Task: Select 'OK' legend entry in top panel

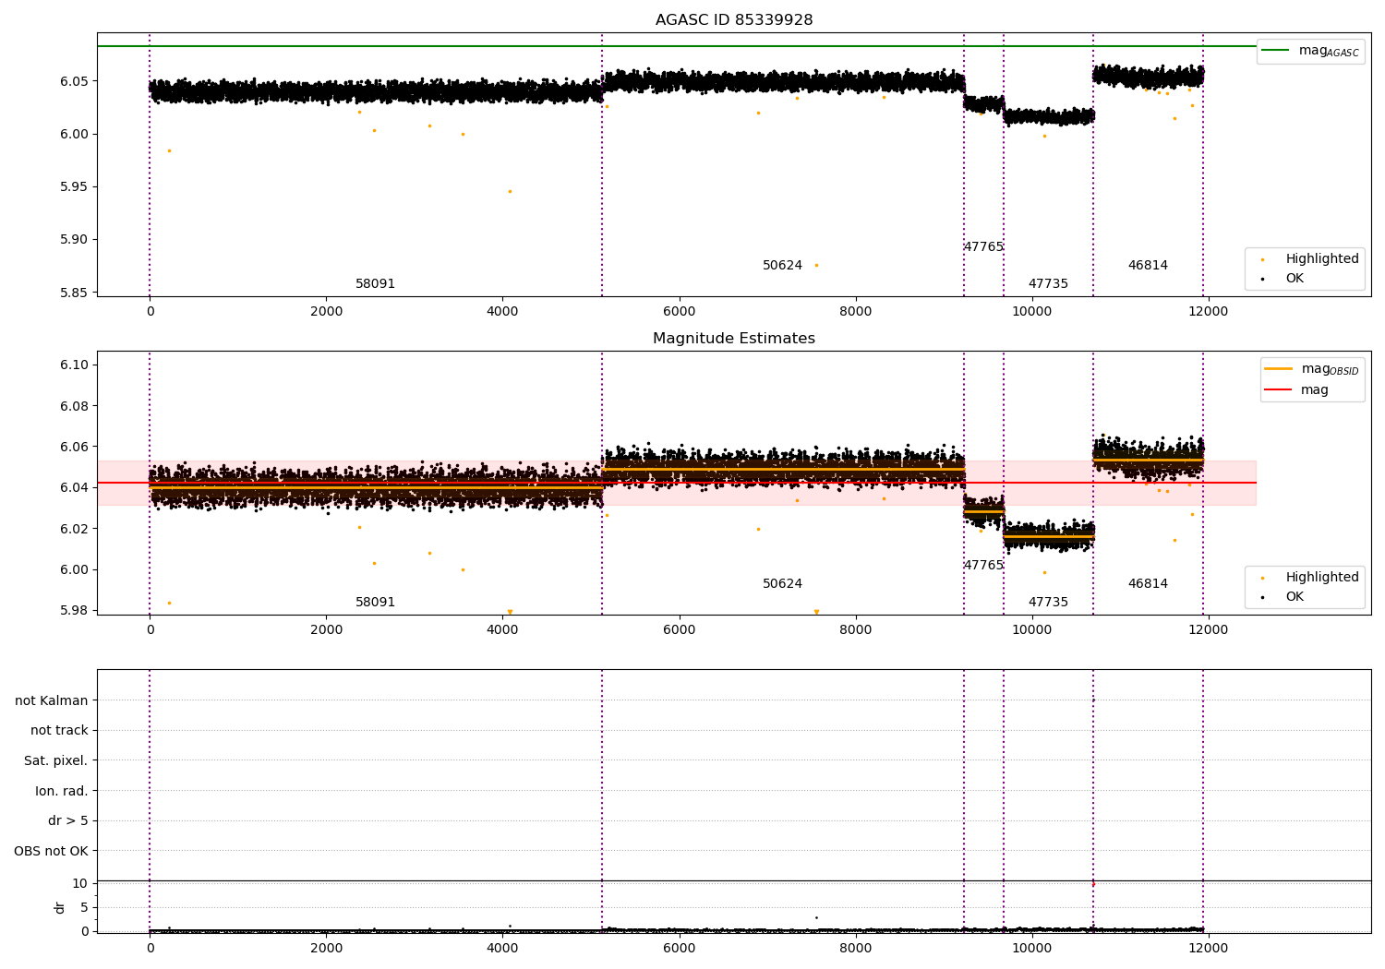Action: (x=1295, y=278)
